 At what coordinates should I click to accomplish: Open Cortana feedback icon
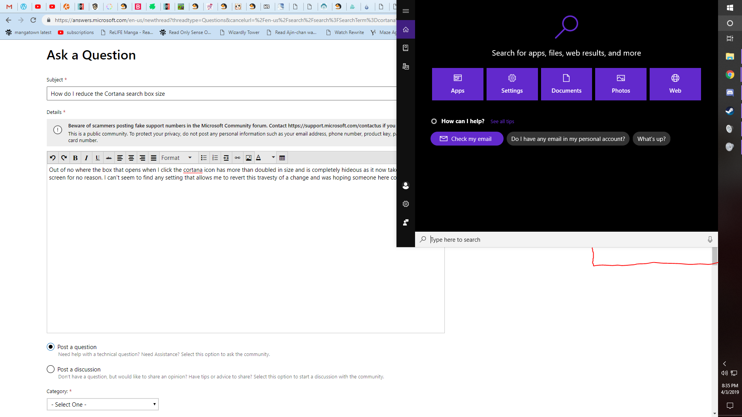[406, 222]
